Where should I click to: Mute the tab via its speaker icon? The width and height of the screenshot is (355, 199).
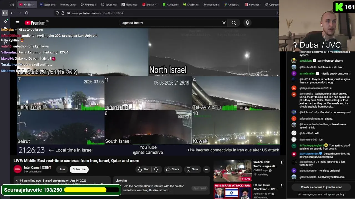pos(25,4)
